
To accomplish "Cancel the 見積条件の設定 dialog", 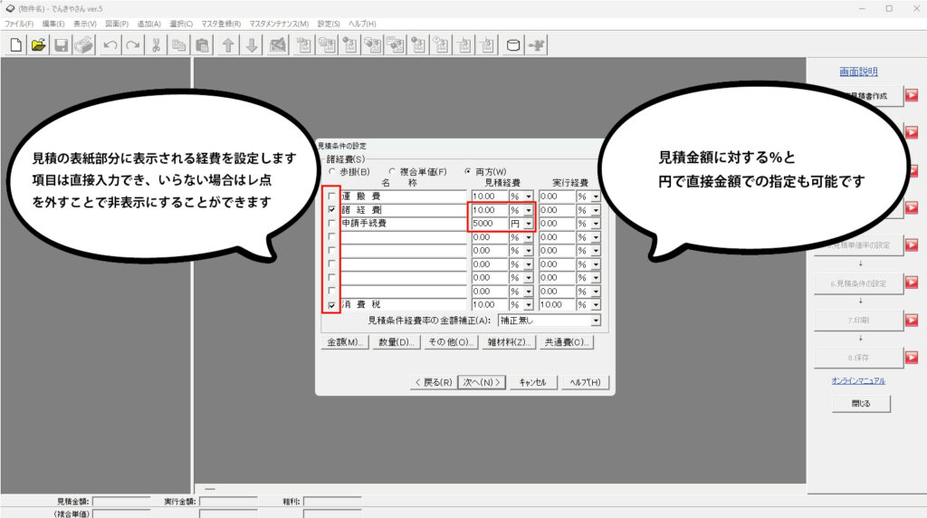I will click(x=532, y=382).
